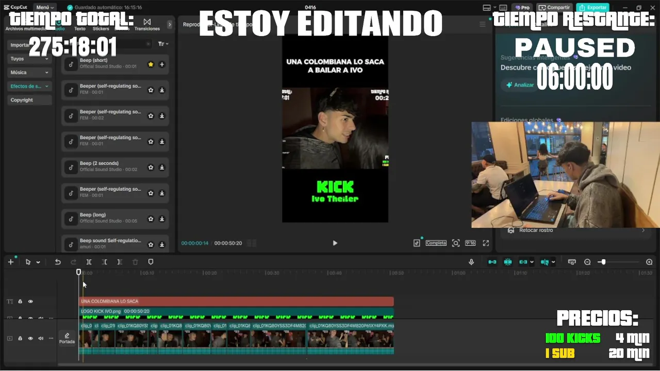Download the Beep (2 seconds) sound effect

click(x=162, y=167)
